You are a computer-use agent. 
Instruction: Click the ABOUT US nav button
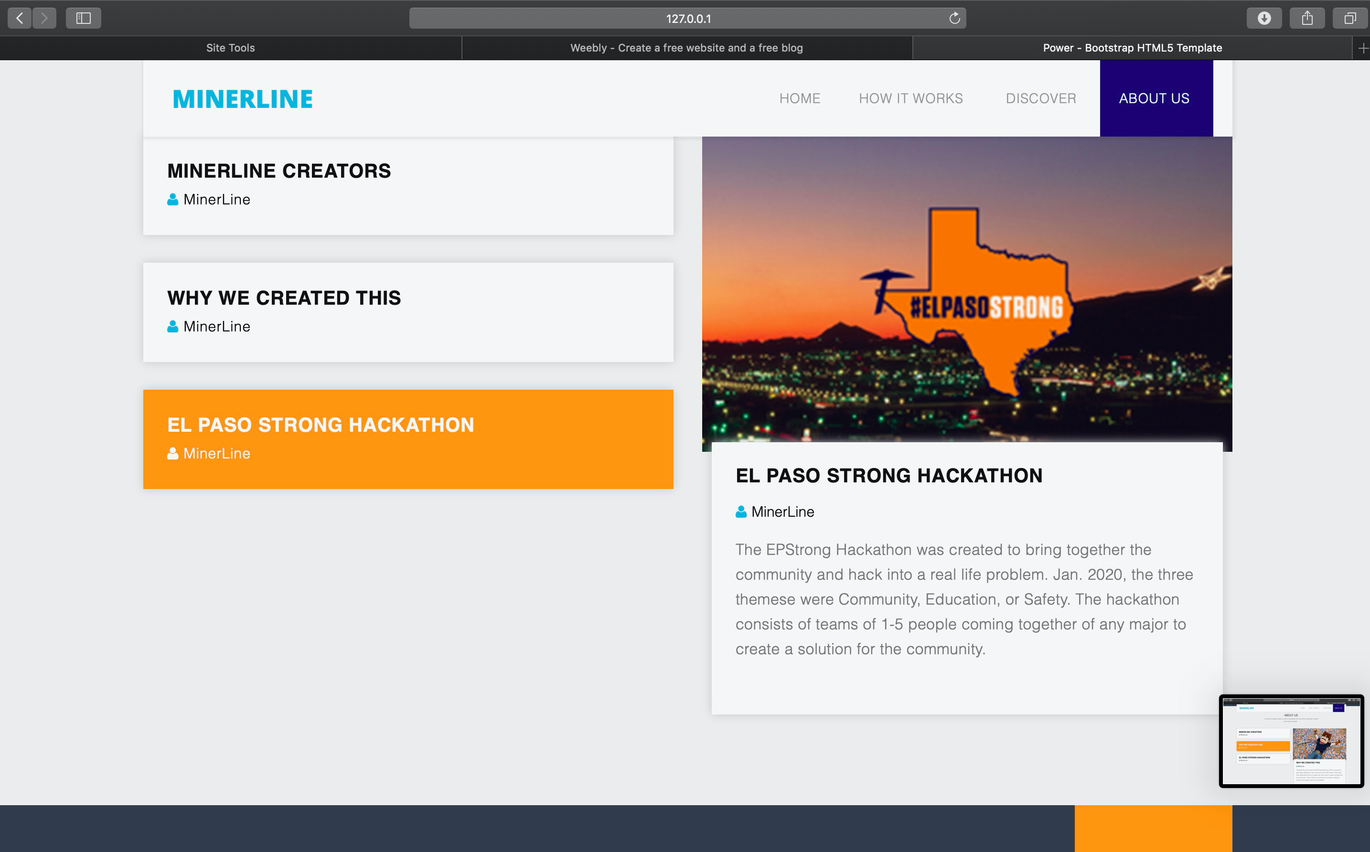point(1154,98)
